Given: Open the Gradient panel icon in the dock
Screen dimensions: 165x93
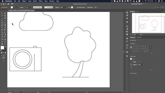Looking at the screenshot, I should click(x=127, y=29).
